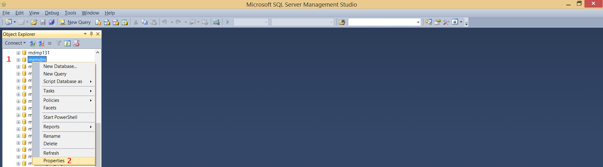Expand the memdm database tree node

18,60
